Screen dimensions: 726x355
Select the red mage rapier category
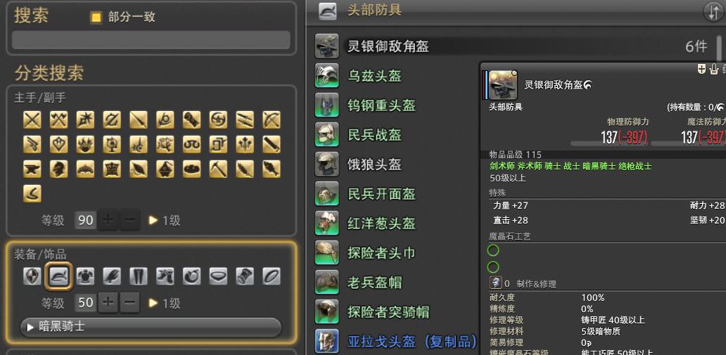139,144
